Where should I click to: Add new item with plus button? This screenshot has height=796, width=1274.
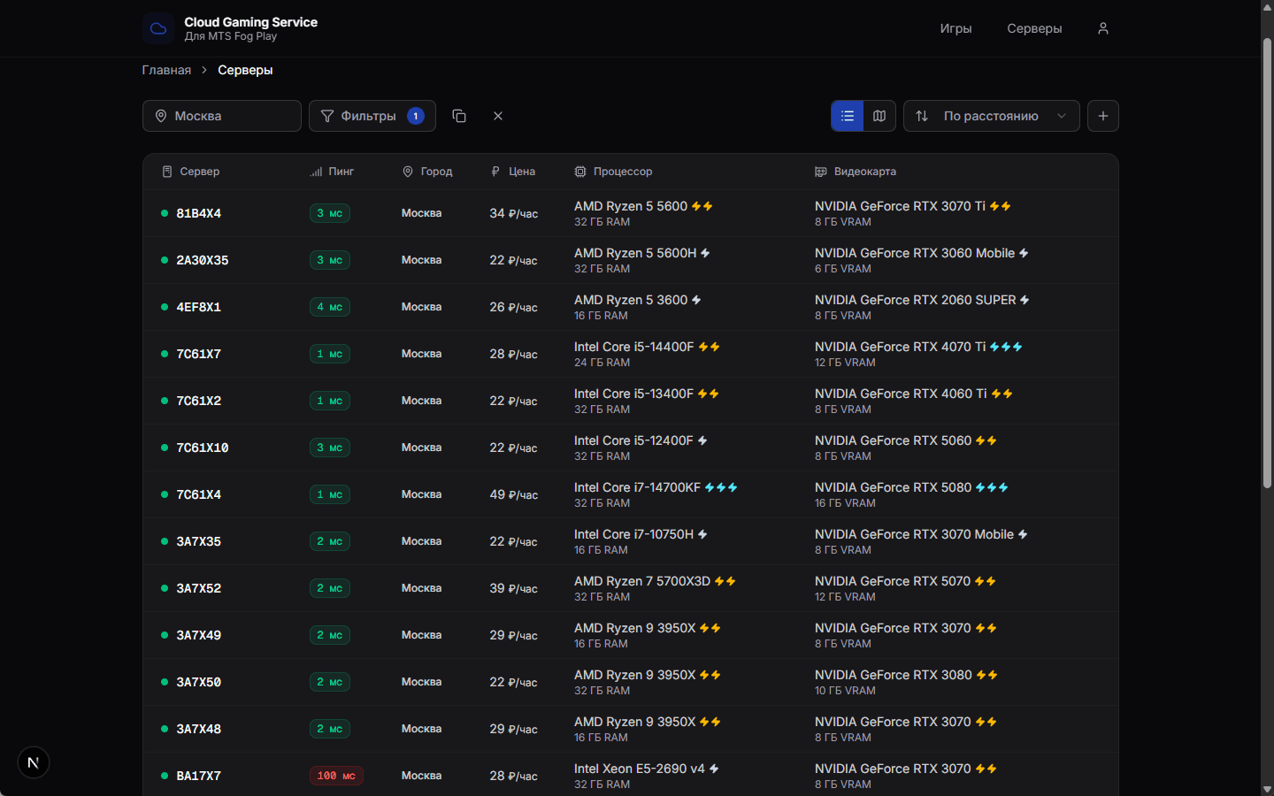coord(1102,116)
